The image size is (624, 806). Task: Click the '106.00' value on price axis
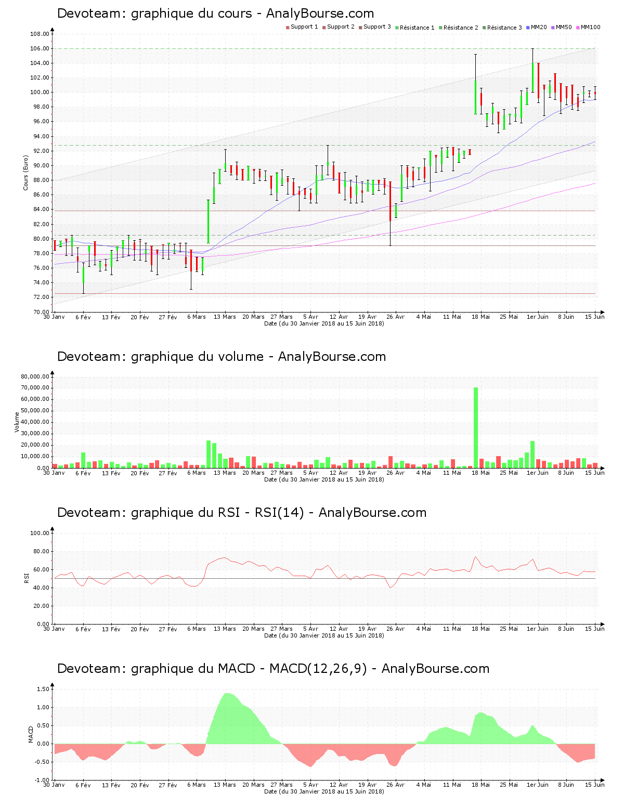pyautogui.click(x=40, y=49)
